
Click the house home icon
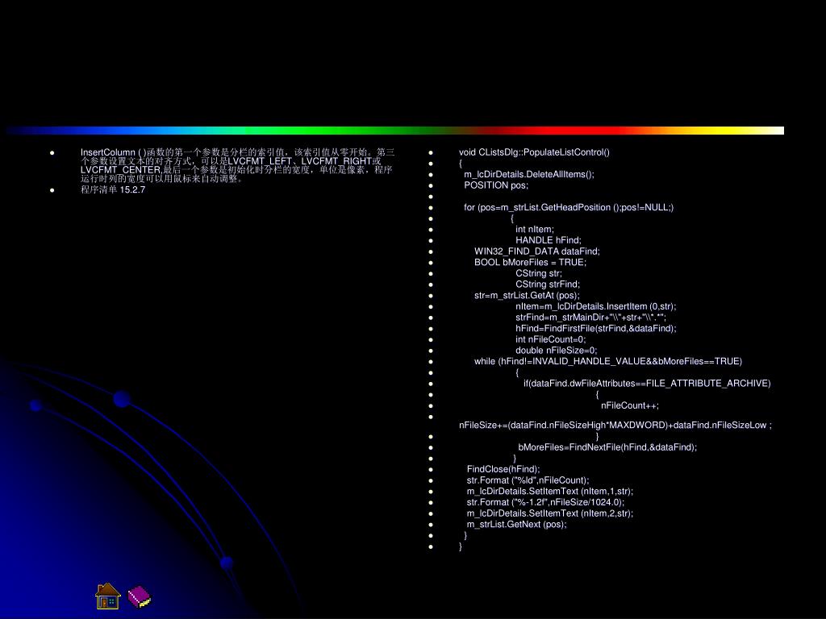(108, 596)
